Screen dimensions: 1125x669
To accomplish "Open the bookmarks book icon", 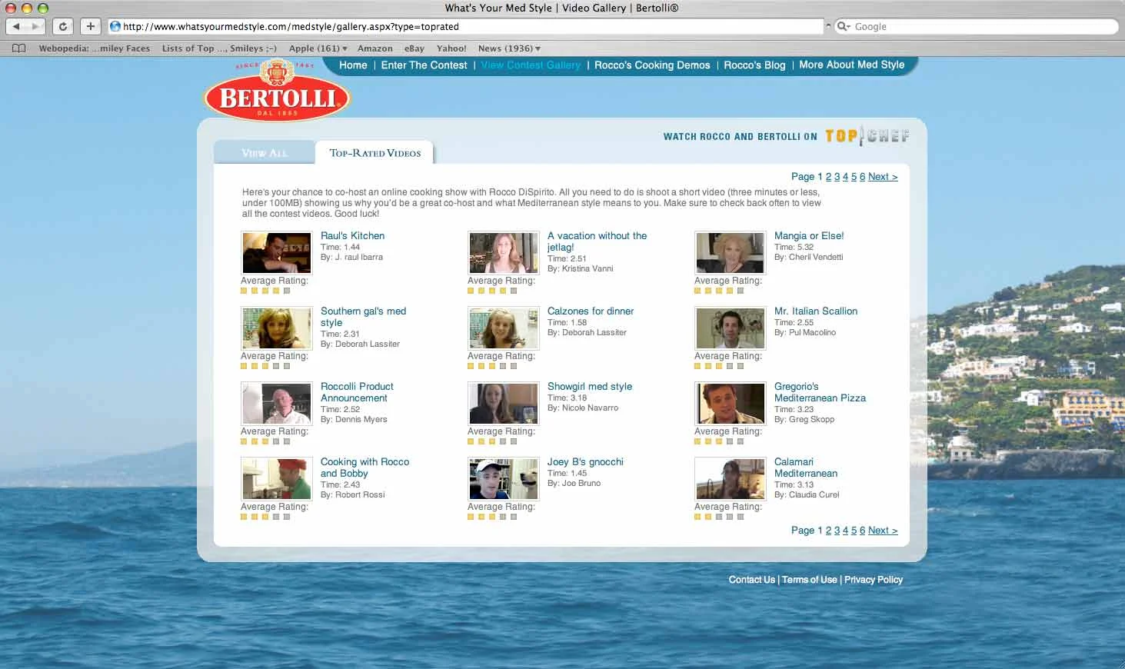I will pos(19,48).
